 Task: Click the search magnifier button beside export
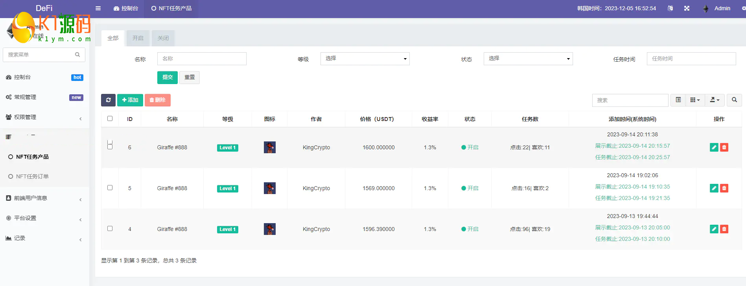pos(734,100)
